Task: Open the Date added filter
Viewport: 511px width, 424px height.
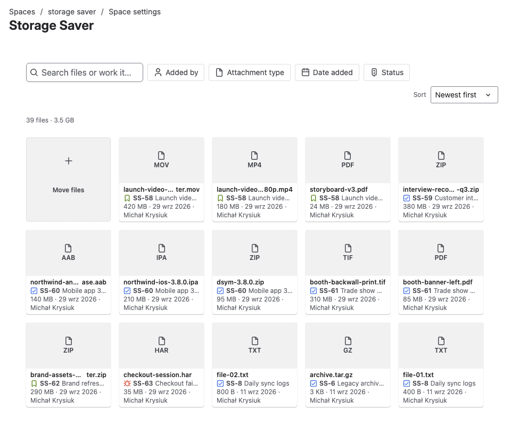Action: click(327, 72)
